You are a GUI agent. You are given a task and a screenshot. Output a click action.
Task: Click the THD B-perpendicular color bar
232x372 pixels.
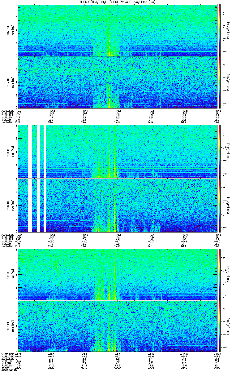click(220, 152)
